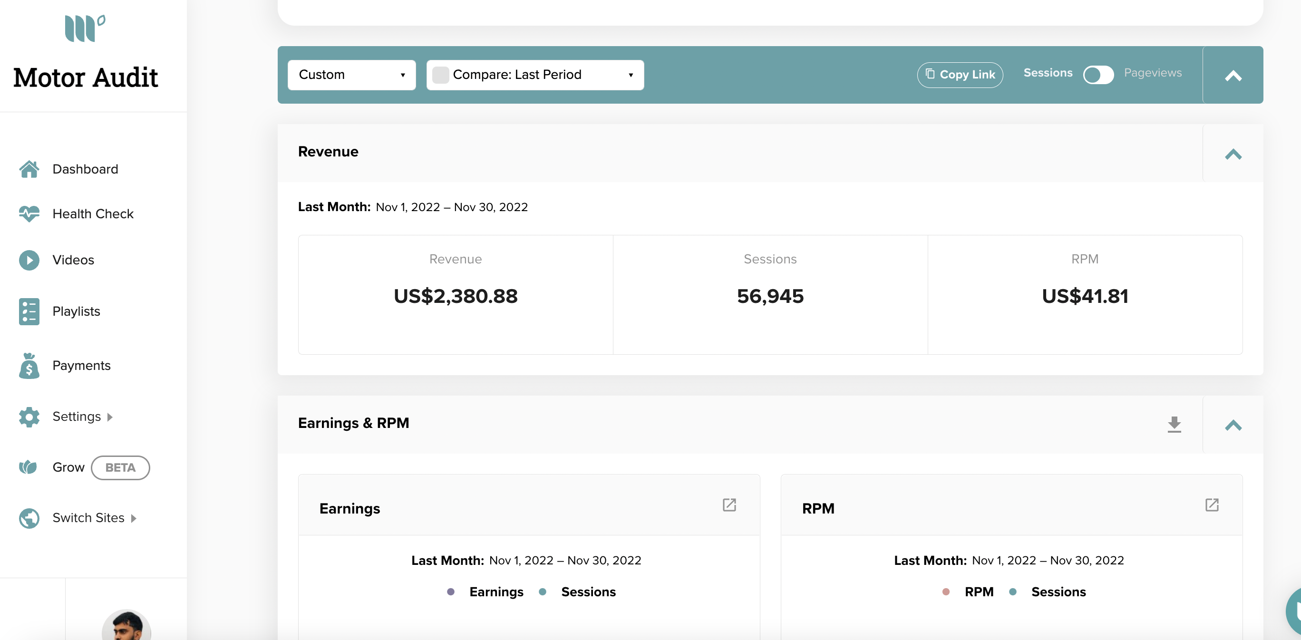Open the Earnings chart in expanded view
Image resolution: width=1301 pixels, height=640 pixels.
729,504
